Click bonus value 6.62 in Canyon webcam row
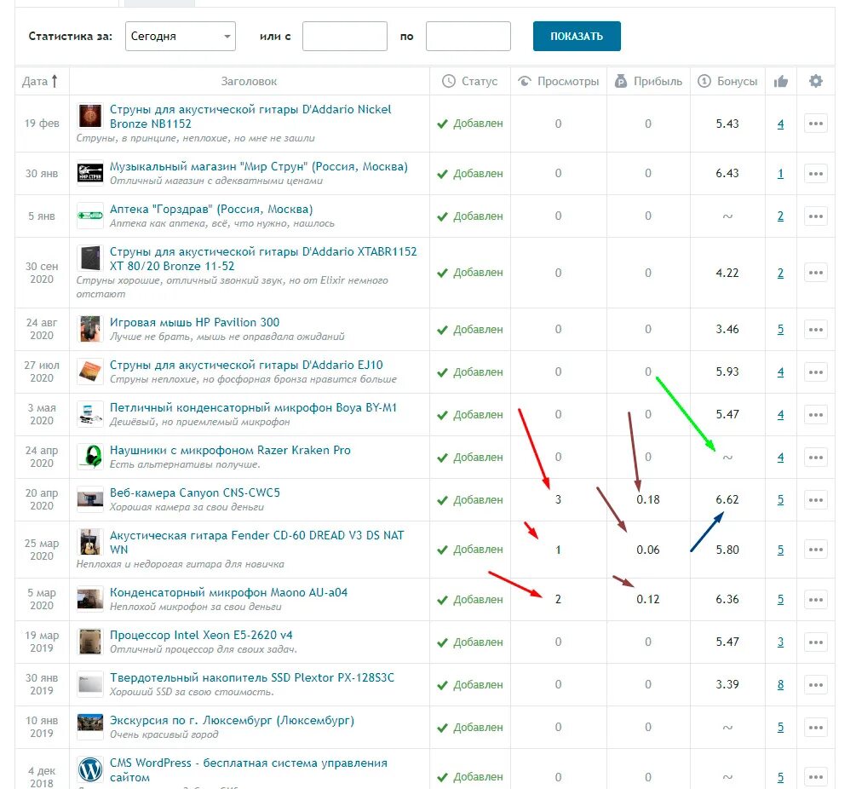The height and width of the screenshot is (789, 856). (727, 499)
